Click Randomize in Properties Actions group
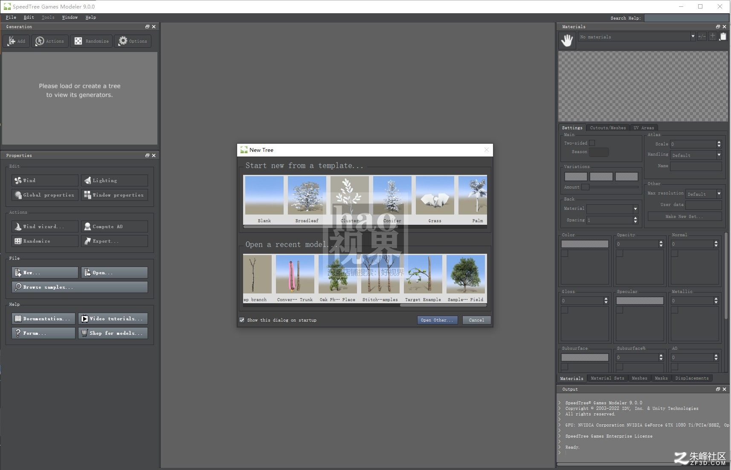The width and height of the screenshot is (731, 470). click(x=45, y=241)
